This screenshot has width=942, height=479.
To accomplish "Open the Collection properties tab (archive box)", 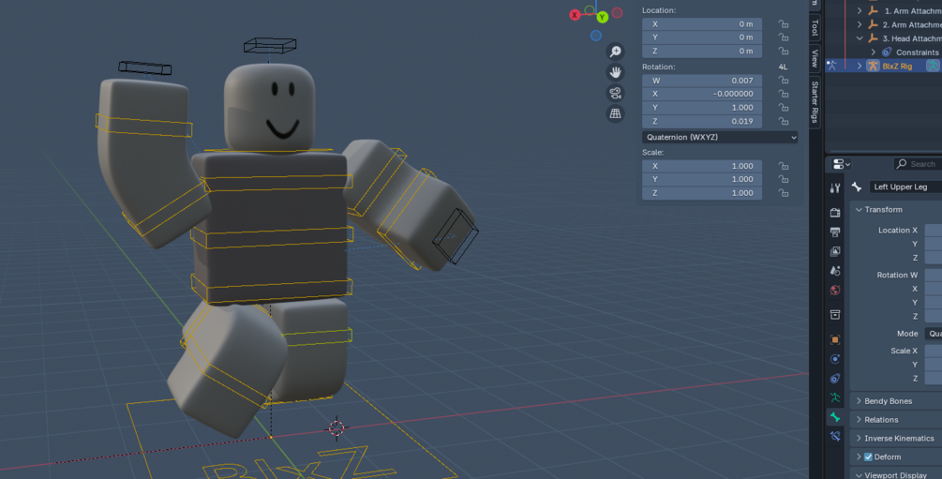I will coord(835,314).
